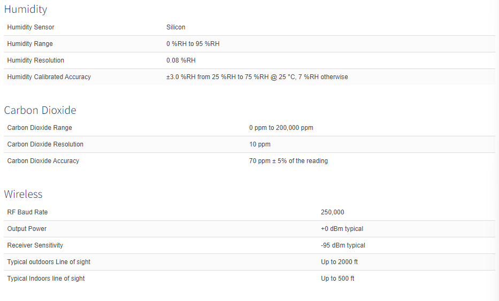This screenshot has height=301, width=499.
Task: Click the Output Power +0 dBm typical value
Action: pyautogui.click(x=342, y=229)
